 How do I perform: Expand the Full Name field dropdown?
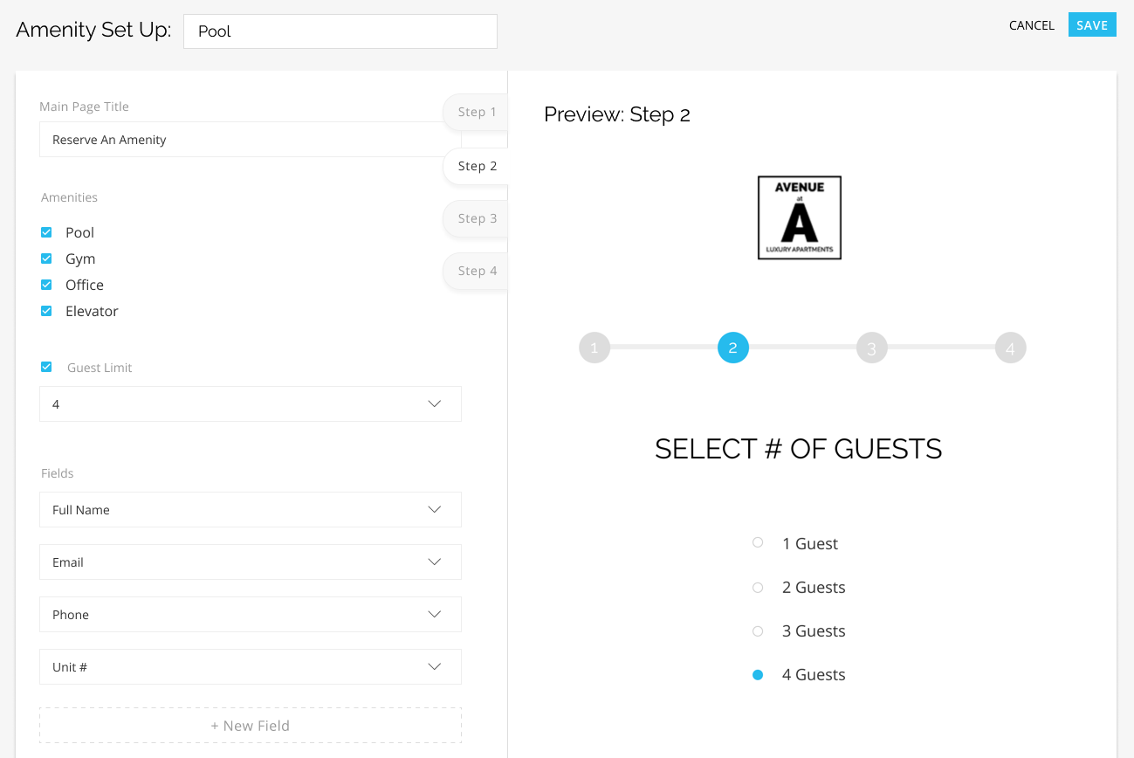[250, 509]
